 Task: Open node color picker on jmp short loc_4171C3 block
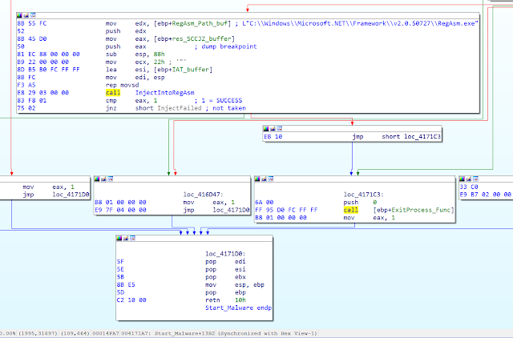point(266,129)
